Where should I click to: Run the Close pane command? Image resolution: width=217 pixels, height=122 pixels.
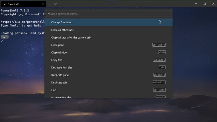pos(58,45)
